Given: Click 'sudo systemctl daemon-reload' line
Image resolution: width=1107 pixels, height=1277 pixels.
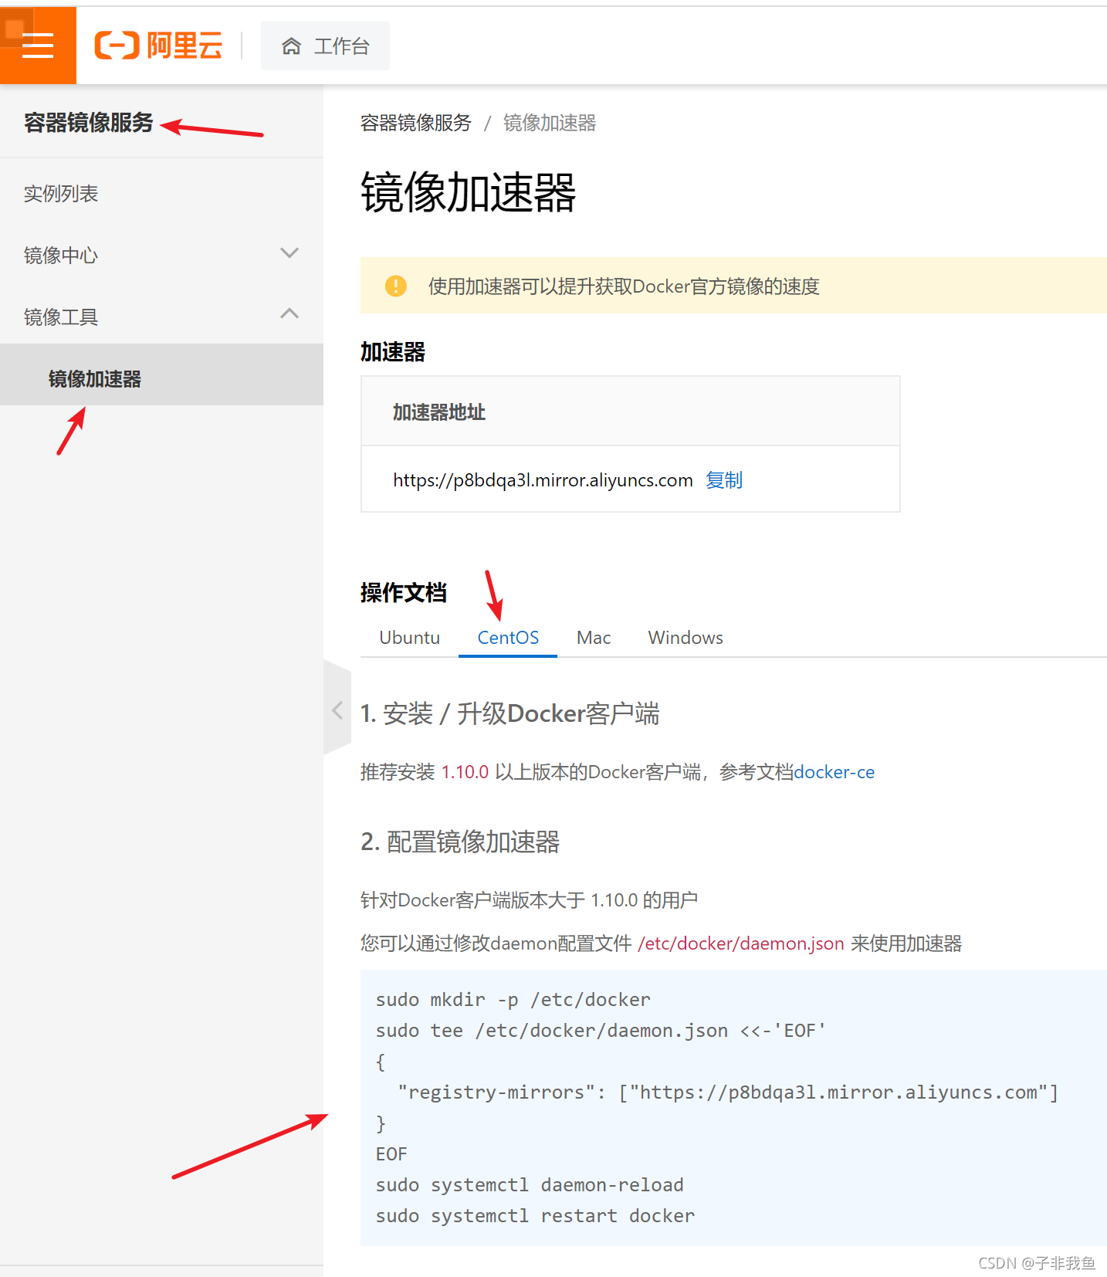Looking at the screenshot, I should [x=530, y=1185].
